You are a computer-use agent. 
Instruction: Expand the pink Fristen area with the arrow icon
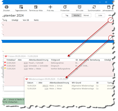(111, 20)
